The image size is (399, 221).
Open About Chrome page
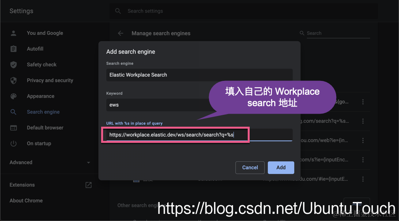tap(26, 200)
